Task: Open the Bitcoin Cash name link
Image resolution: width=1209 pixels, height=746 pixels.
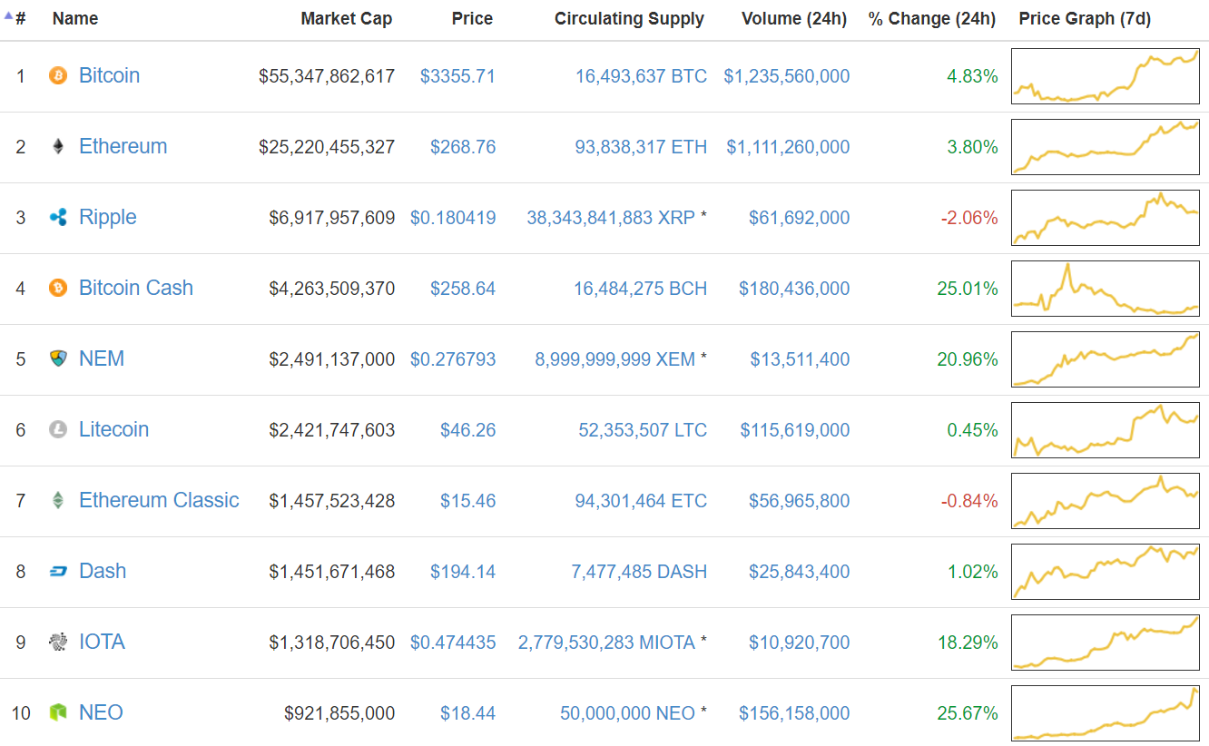Action: [136, 289]
